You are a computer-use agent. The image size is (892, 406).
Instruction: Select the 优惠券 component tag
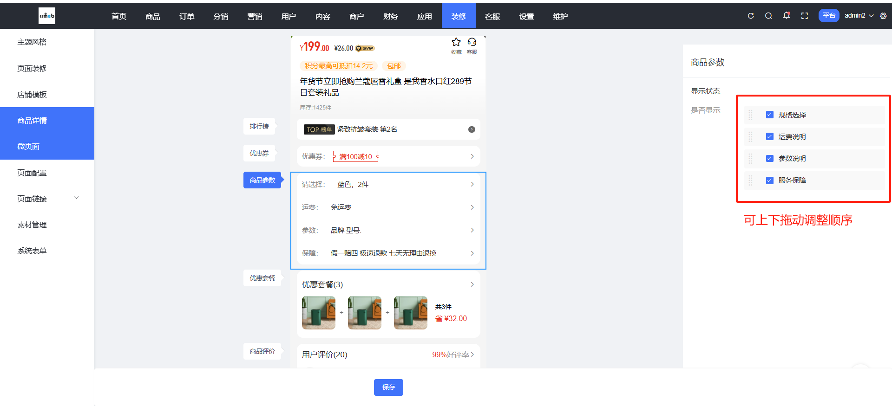(x=259, y=153)
